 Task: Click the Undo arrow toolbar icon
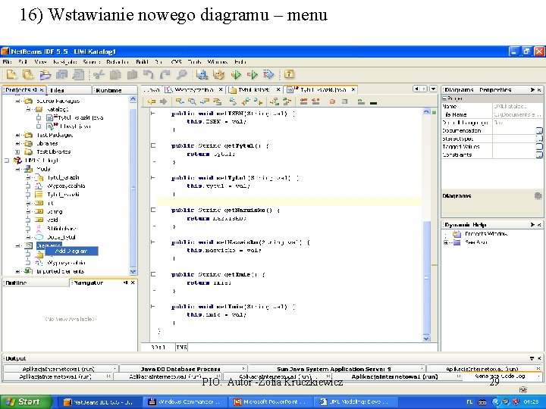click(149, 74)
